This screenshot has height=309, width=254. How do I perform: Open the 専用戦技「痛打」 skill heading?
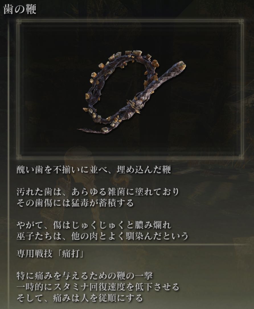point(51,255)
